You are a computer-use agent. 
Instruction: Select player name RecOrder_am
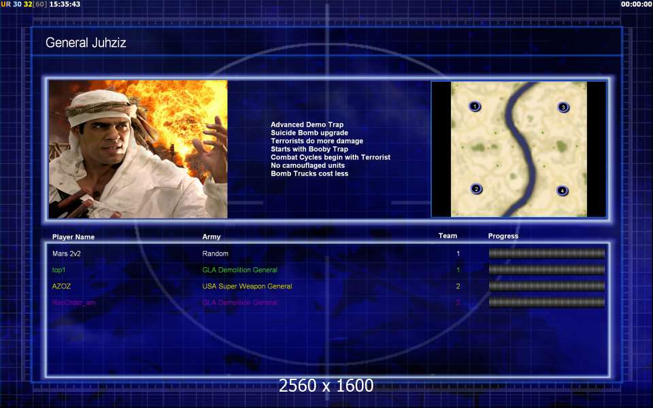[73, 303]
